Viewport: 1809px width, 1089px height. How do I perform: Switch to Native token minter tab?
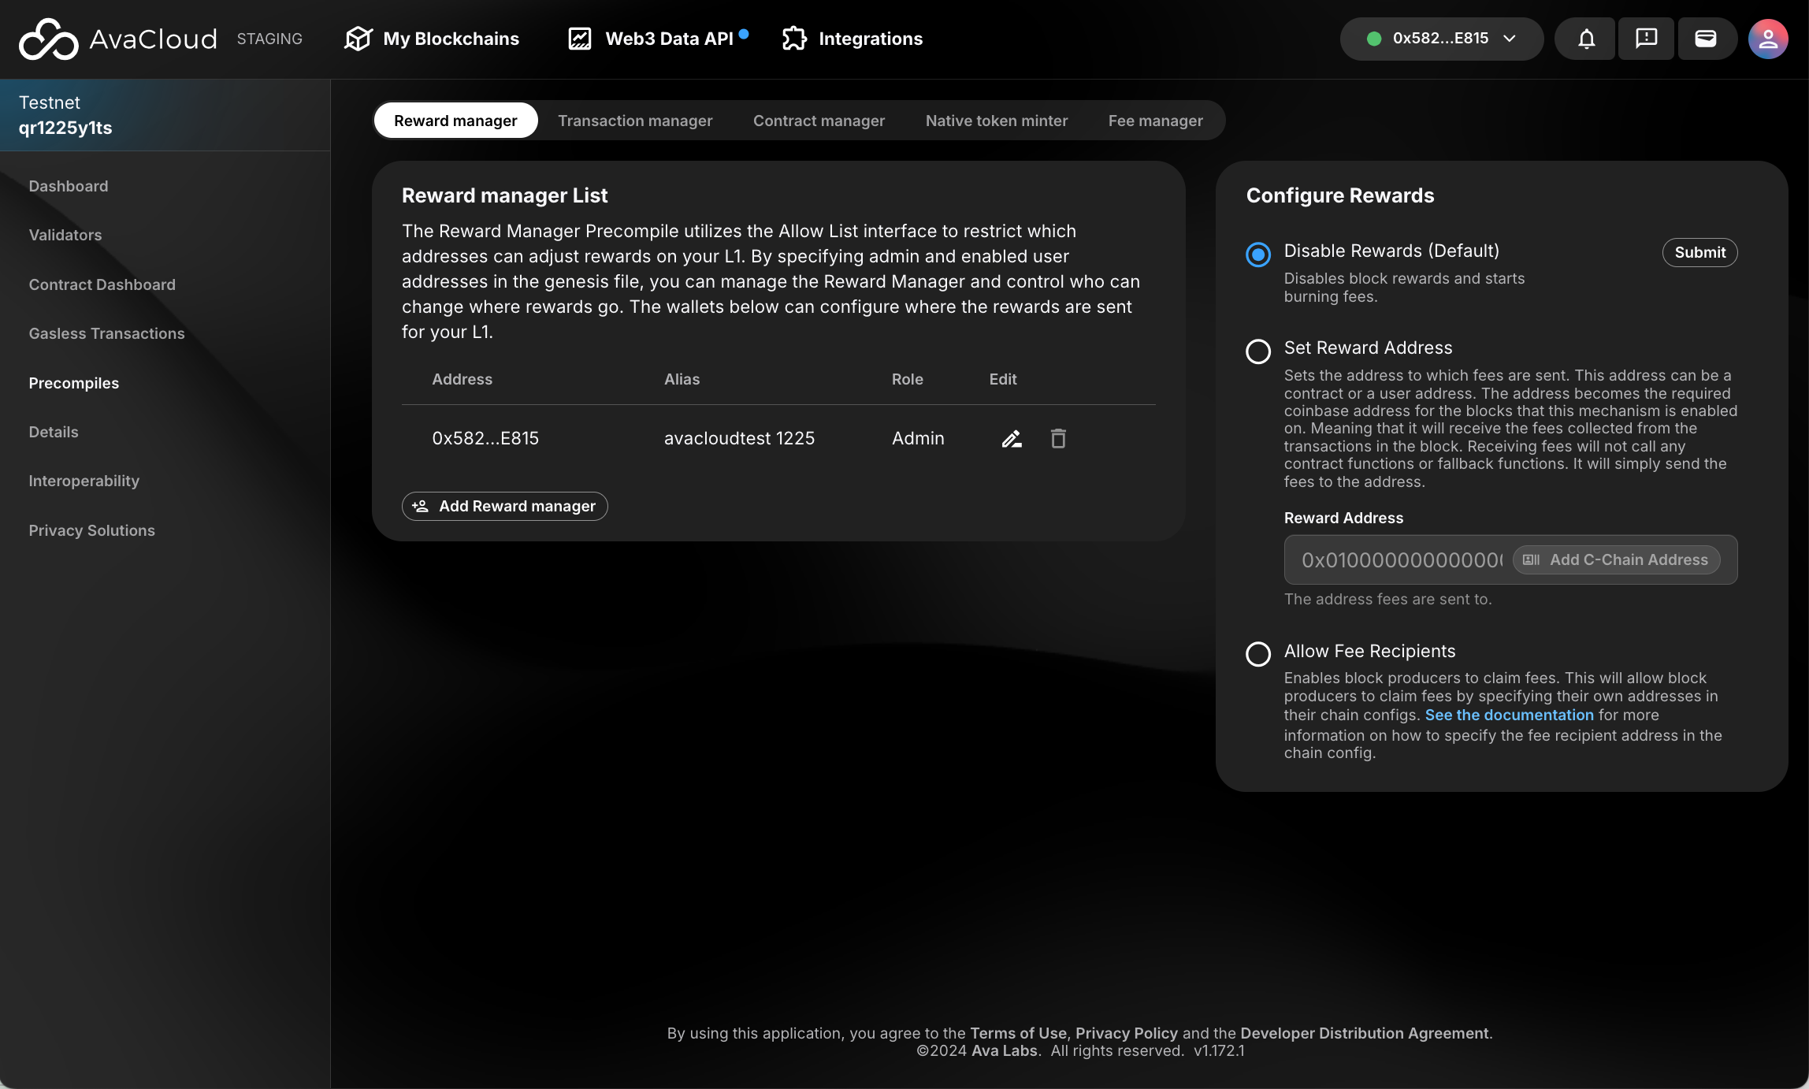coord(997,121)
